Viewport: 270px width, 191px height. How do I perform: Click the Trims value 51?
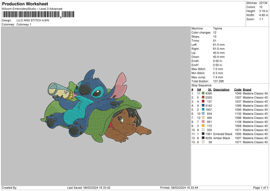(215, 41)
